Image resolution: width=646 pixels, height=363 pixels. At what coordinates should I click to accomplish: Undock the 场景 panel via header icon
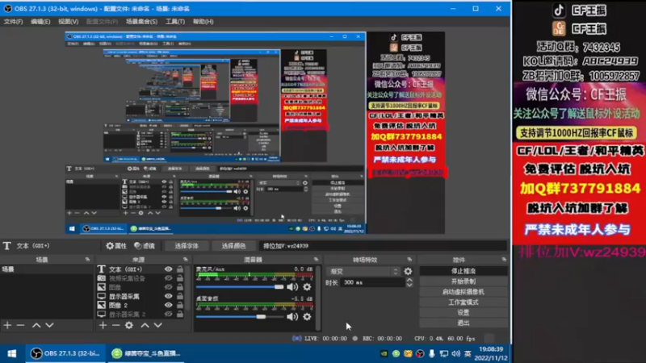click(x=87, y=260)
